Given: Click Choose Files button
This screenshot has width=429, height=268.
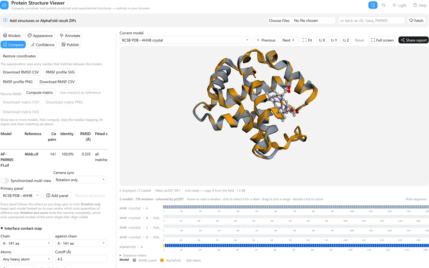Looking at the screenshot, I should [279, 21].
